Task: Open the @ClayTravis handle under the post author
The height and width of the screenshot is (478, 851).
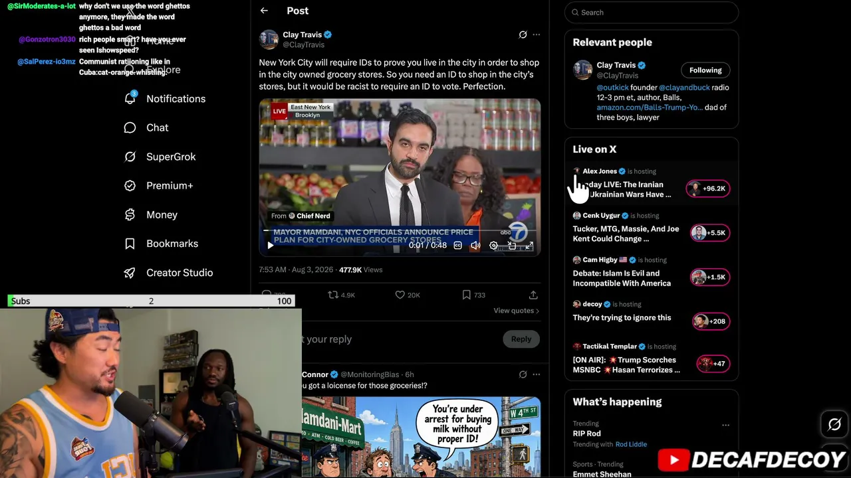Action: pos(304,45)
